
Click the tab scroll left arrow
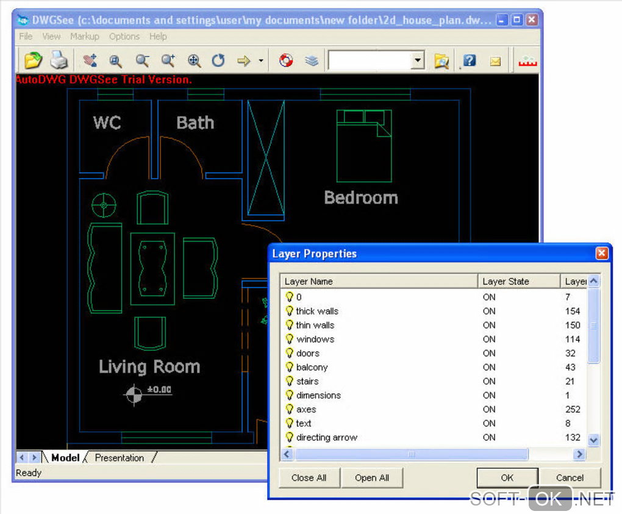22,457
